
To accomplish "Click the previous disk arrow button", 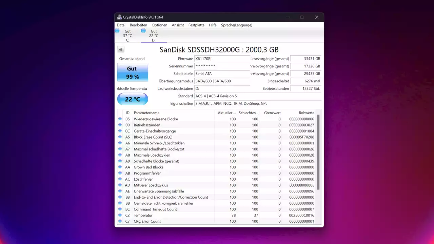I will pos(121,49).
